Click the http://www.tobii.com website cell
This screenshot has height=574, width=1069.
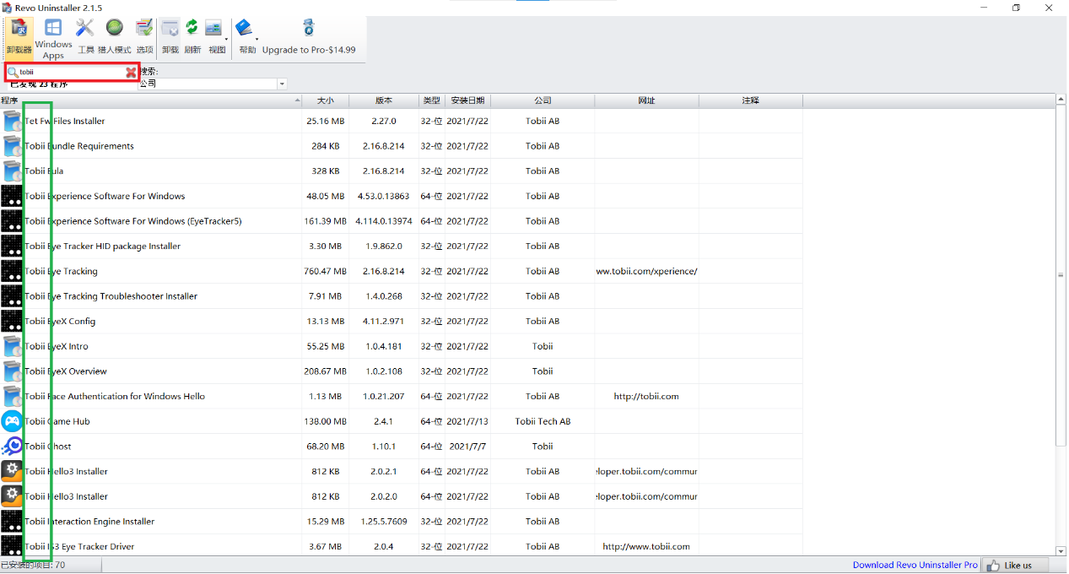pos(646,547)
